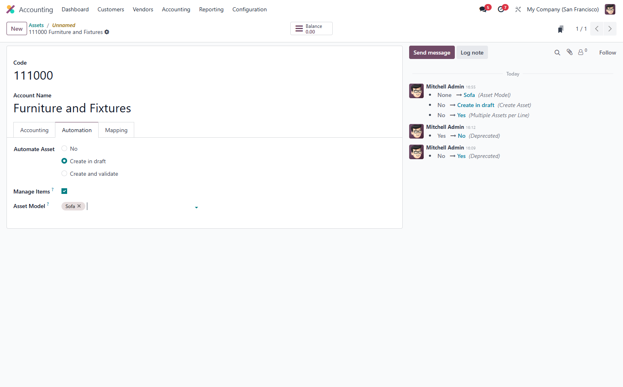Open the conversations chat icon

pos(483,9)
